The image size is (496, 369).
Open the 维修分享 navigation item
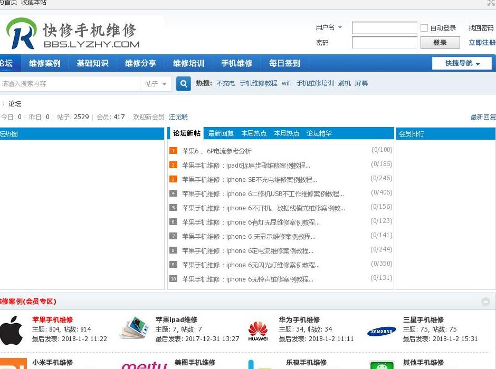[140, 63]
